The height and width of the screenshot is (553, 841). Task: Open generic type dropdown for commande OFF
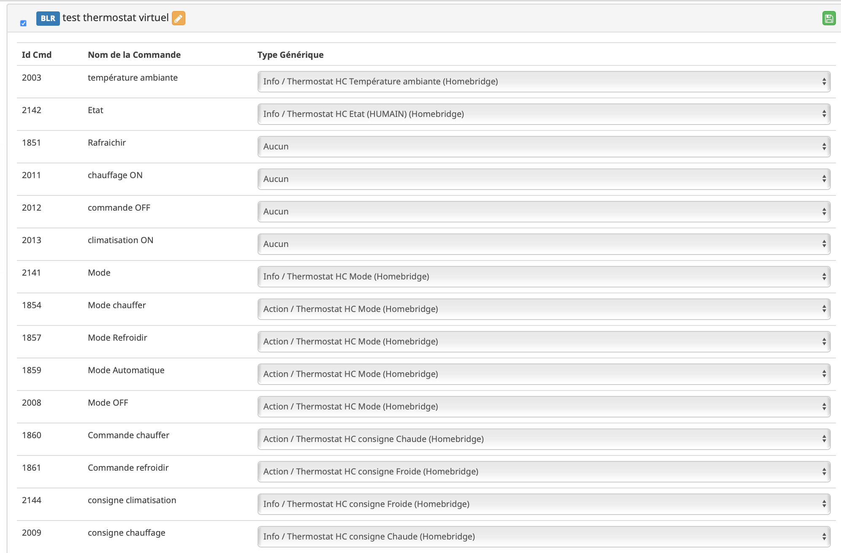(544, 211)
